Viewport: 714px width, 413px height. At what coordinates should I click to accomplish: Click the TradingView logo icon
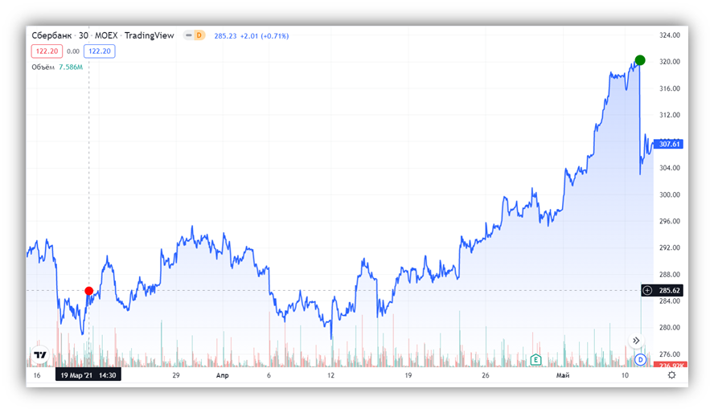tap(40, 355)
